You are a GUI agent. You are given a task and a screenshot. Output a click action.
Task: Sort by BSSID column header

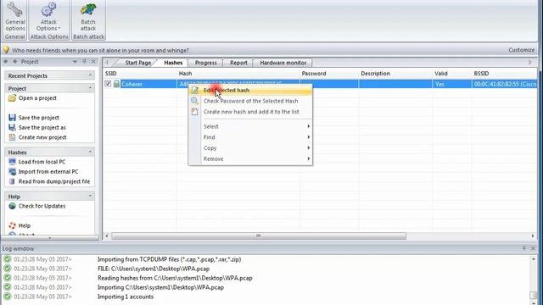click(504, 74)
